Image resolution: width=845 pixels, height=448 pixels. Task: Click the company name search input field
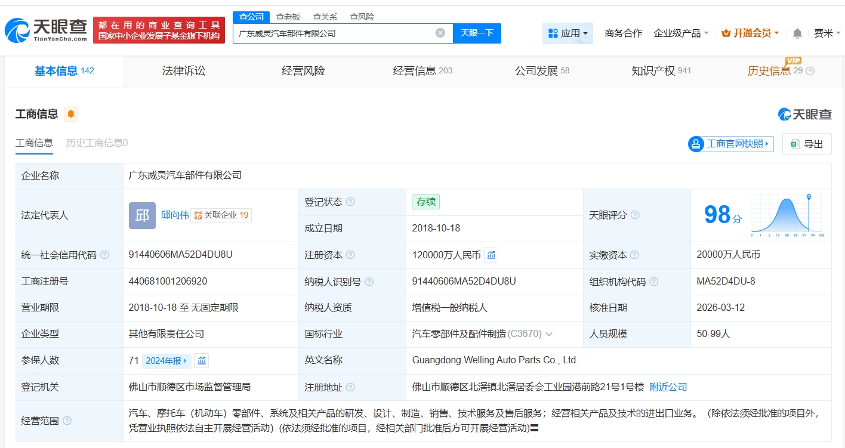334,33
